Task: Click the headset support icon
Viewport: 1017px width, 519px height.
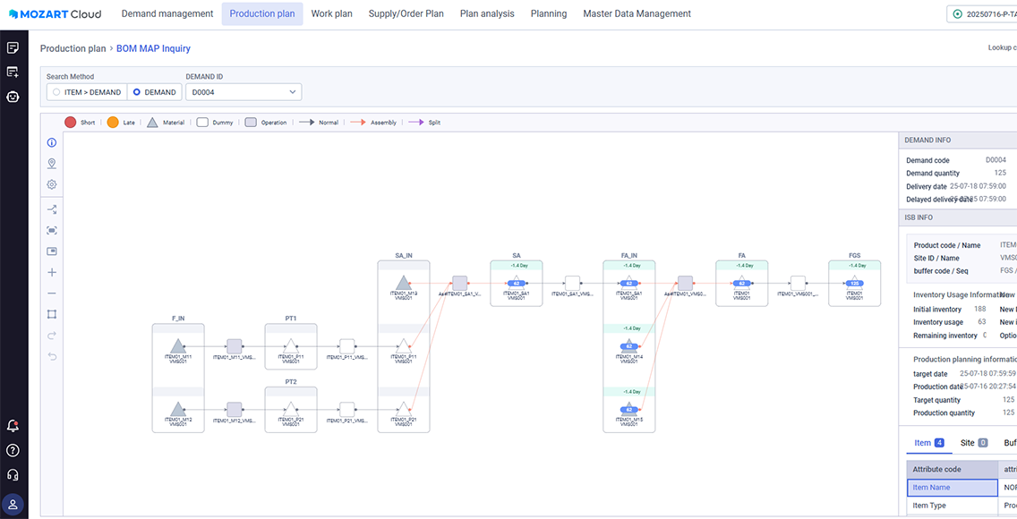Action: (x=13, y=475)
